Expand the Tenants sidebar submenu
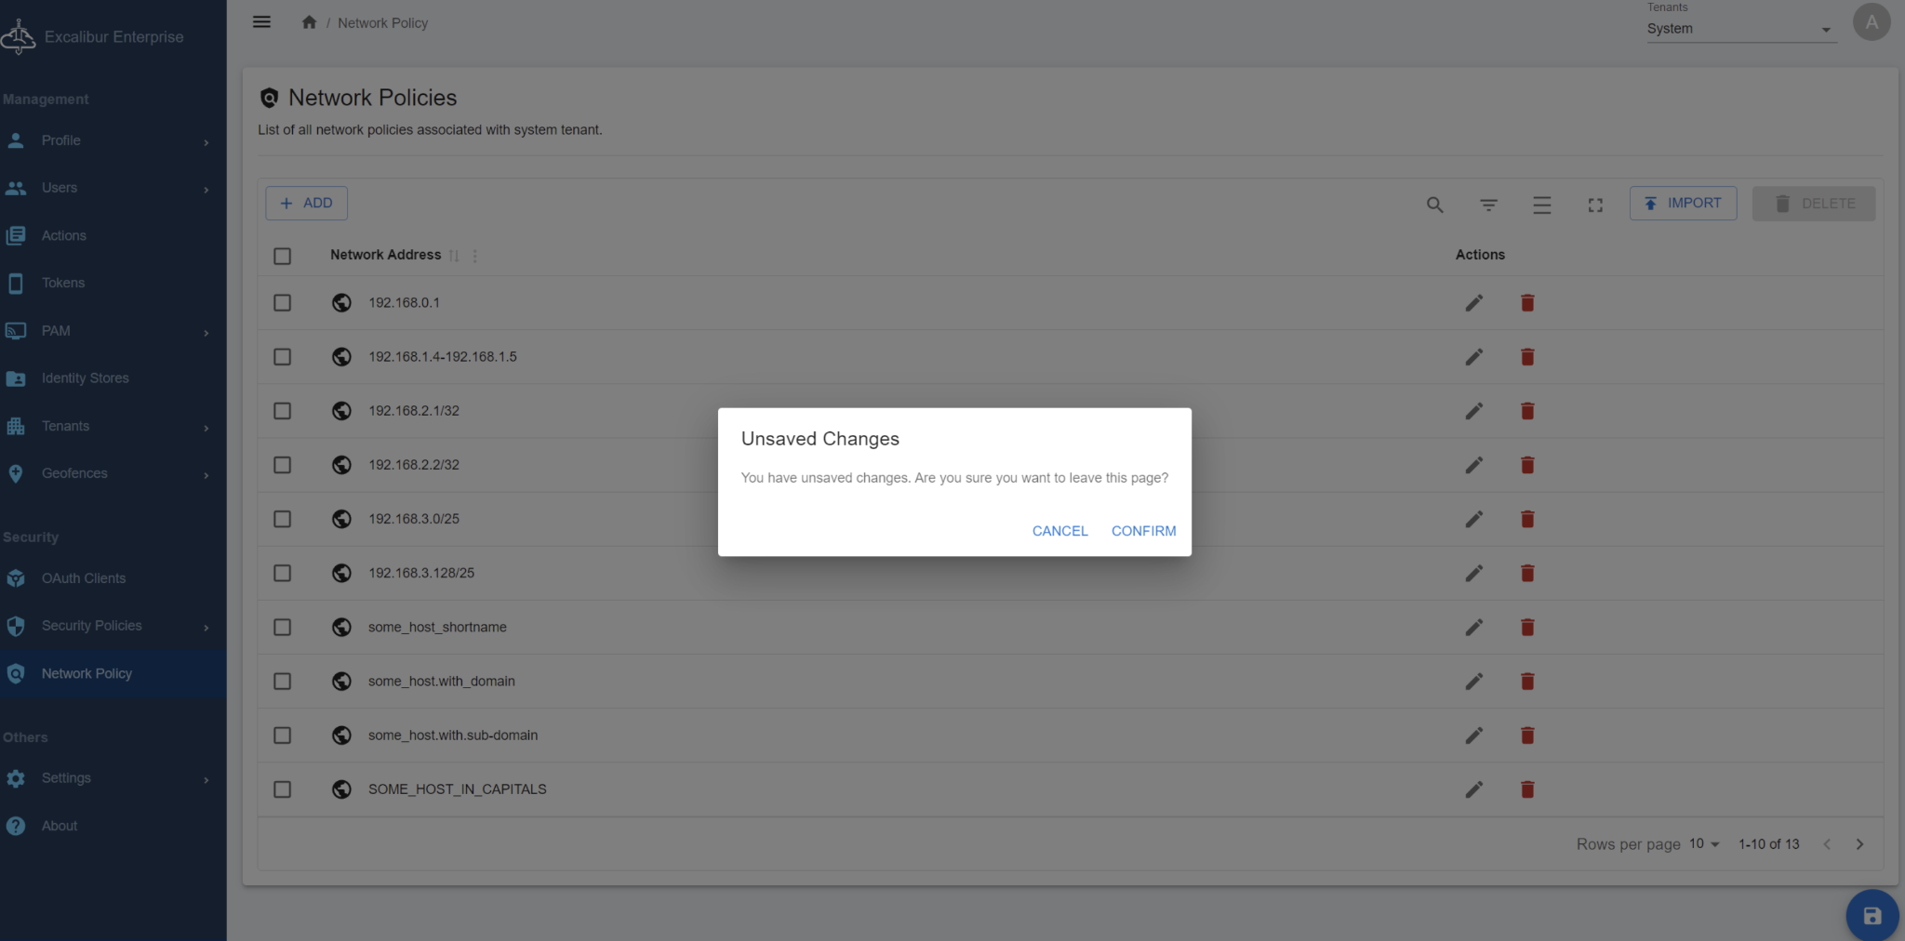The width and height of the screenshot is (1905, 941). point(206,428)
